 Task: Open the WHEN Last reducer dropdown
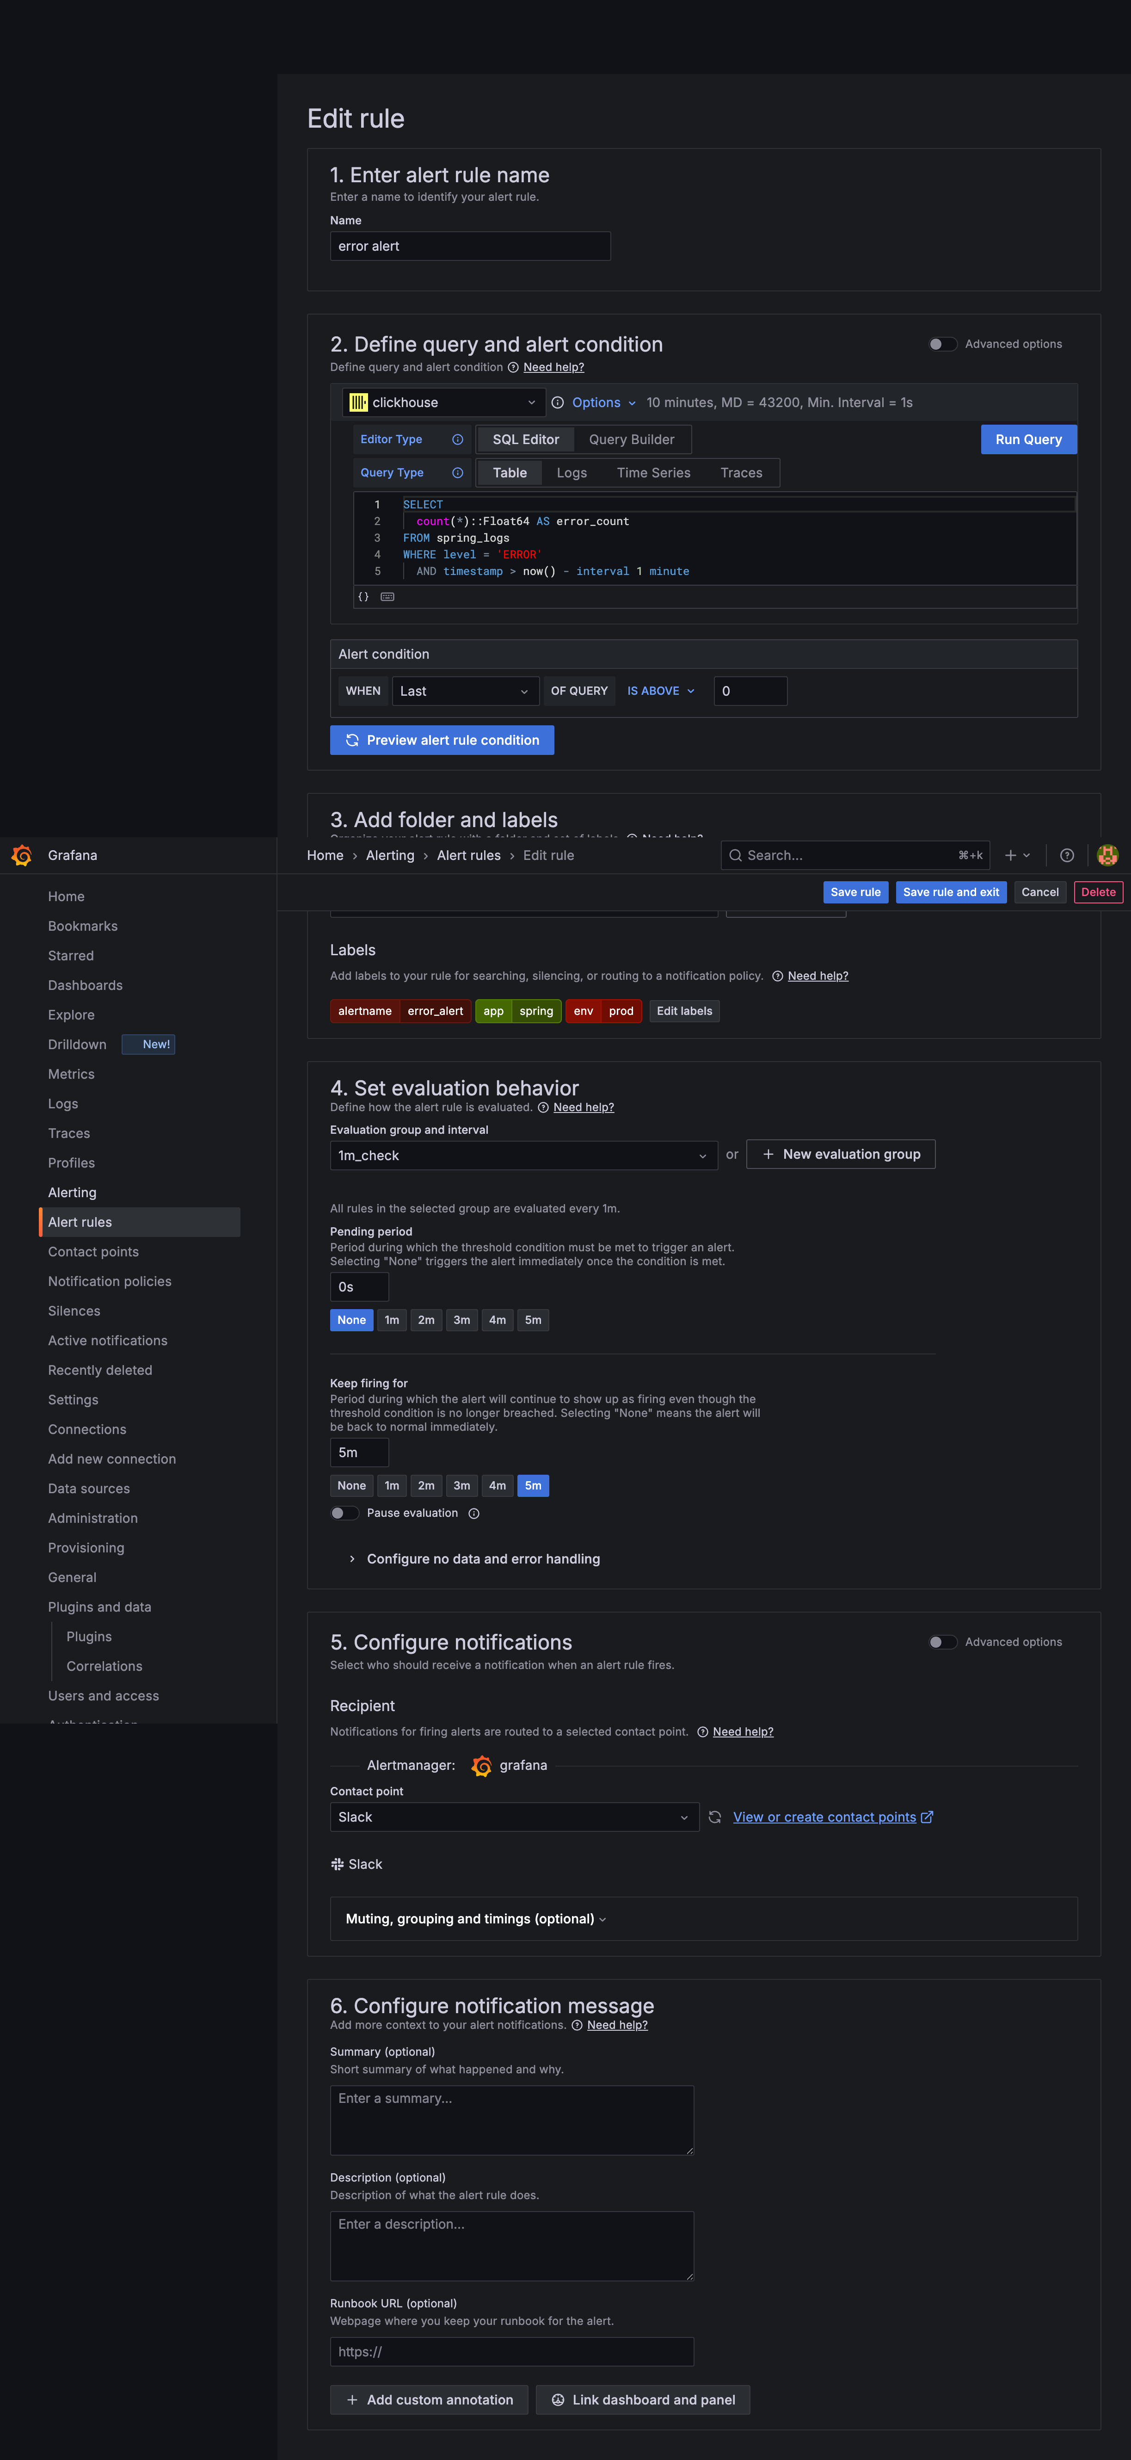click(x=465, y=691)
